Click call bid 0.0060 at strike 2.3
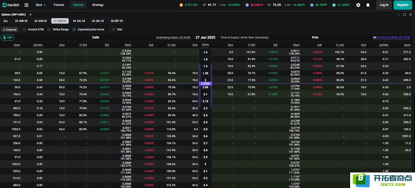The image size is (415, 188). [105, 115]
